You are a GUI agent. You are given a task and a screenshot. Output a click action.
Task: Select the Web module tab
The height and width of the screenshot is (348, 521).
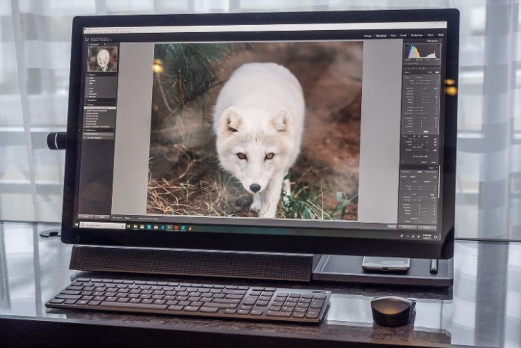pyautogui.click(x=441, y=34)
